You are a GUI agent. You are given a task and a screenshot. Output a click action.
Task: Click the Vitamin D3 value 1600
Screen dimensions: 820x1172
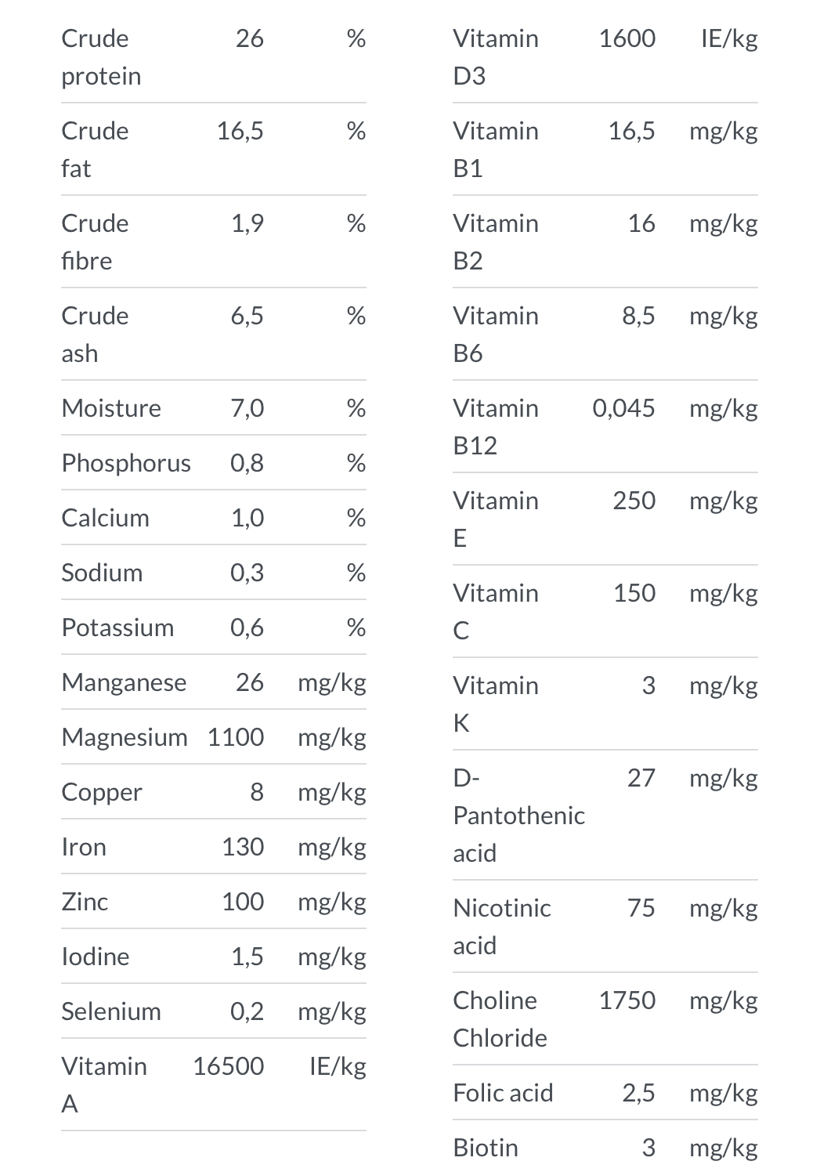pyautogui.click(x=627, y=38)
